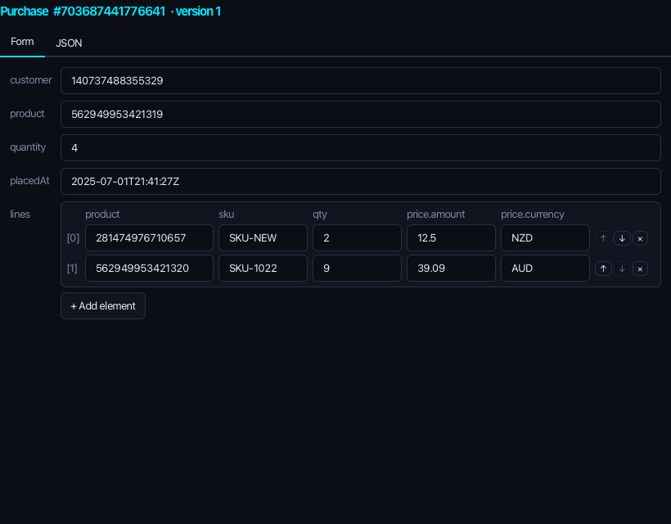Switch to the JSON tab
This screenshot has width=671, height=524.
click(x=69, y=43)
